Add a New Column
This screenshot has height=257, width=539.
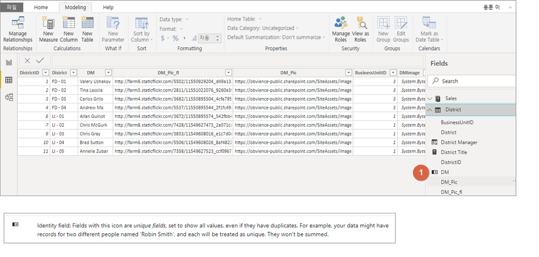pos(69,30)
